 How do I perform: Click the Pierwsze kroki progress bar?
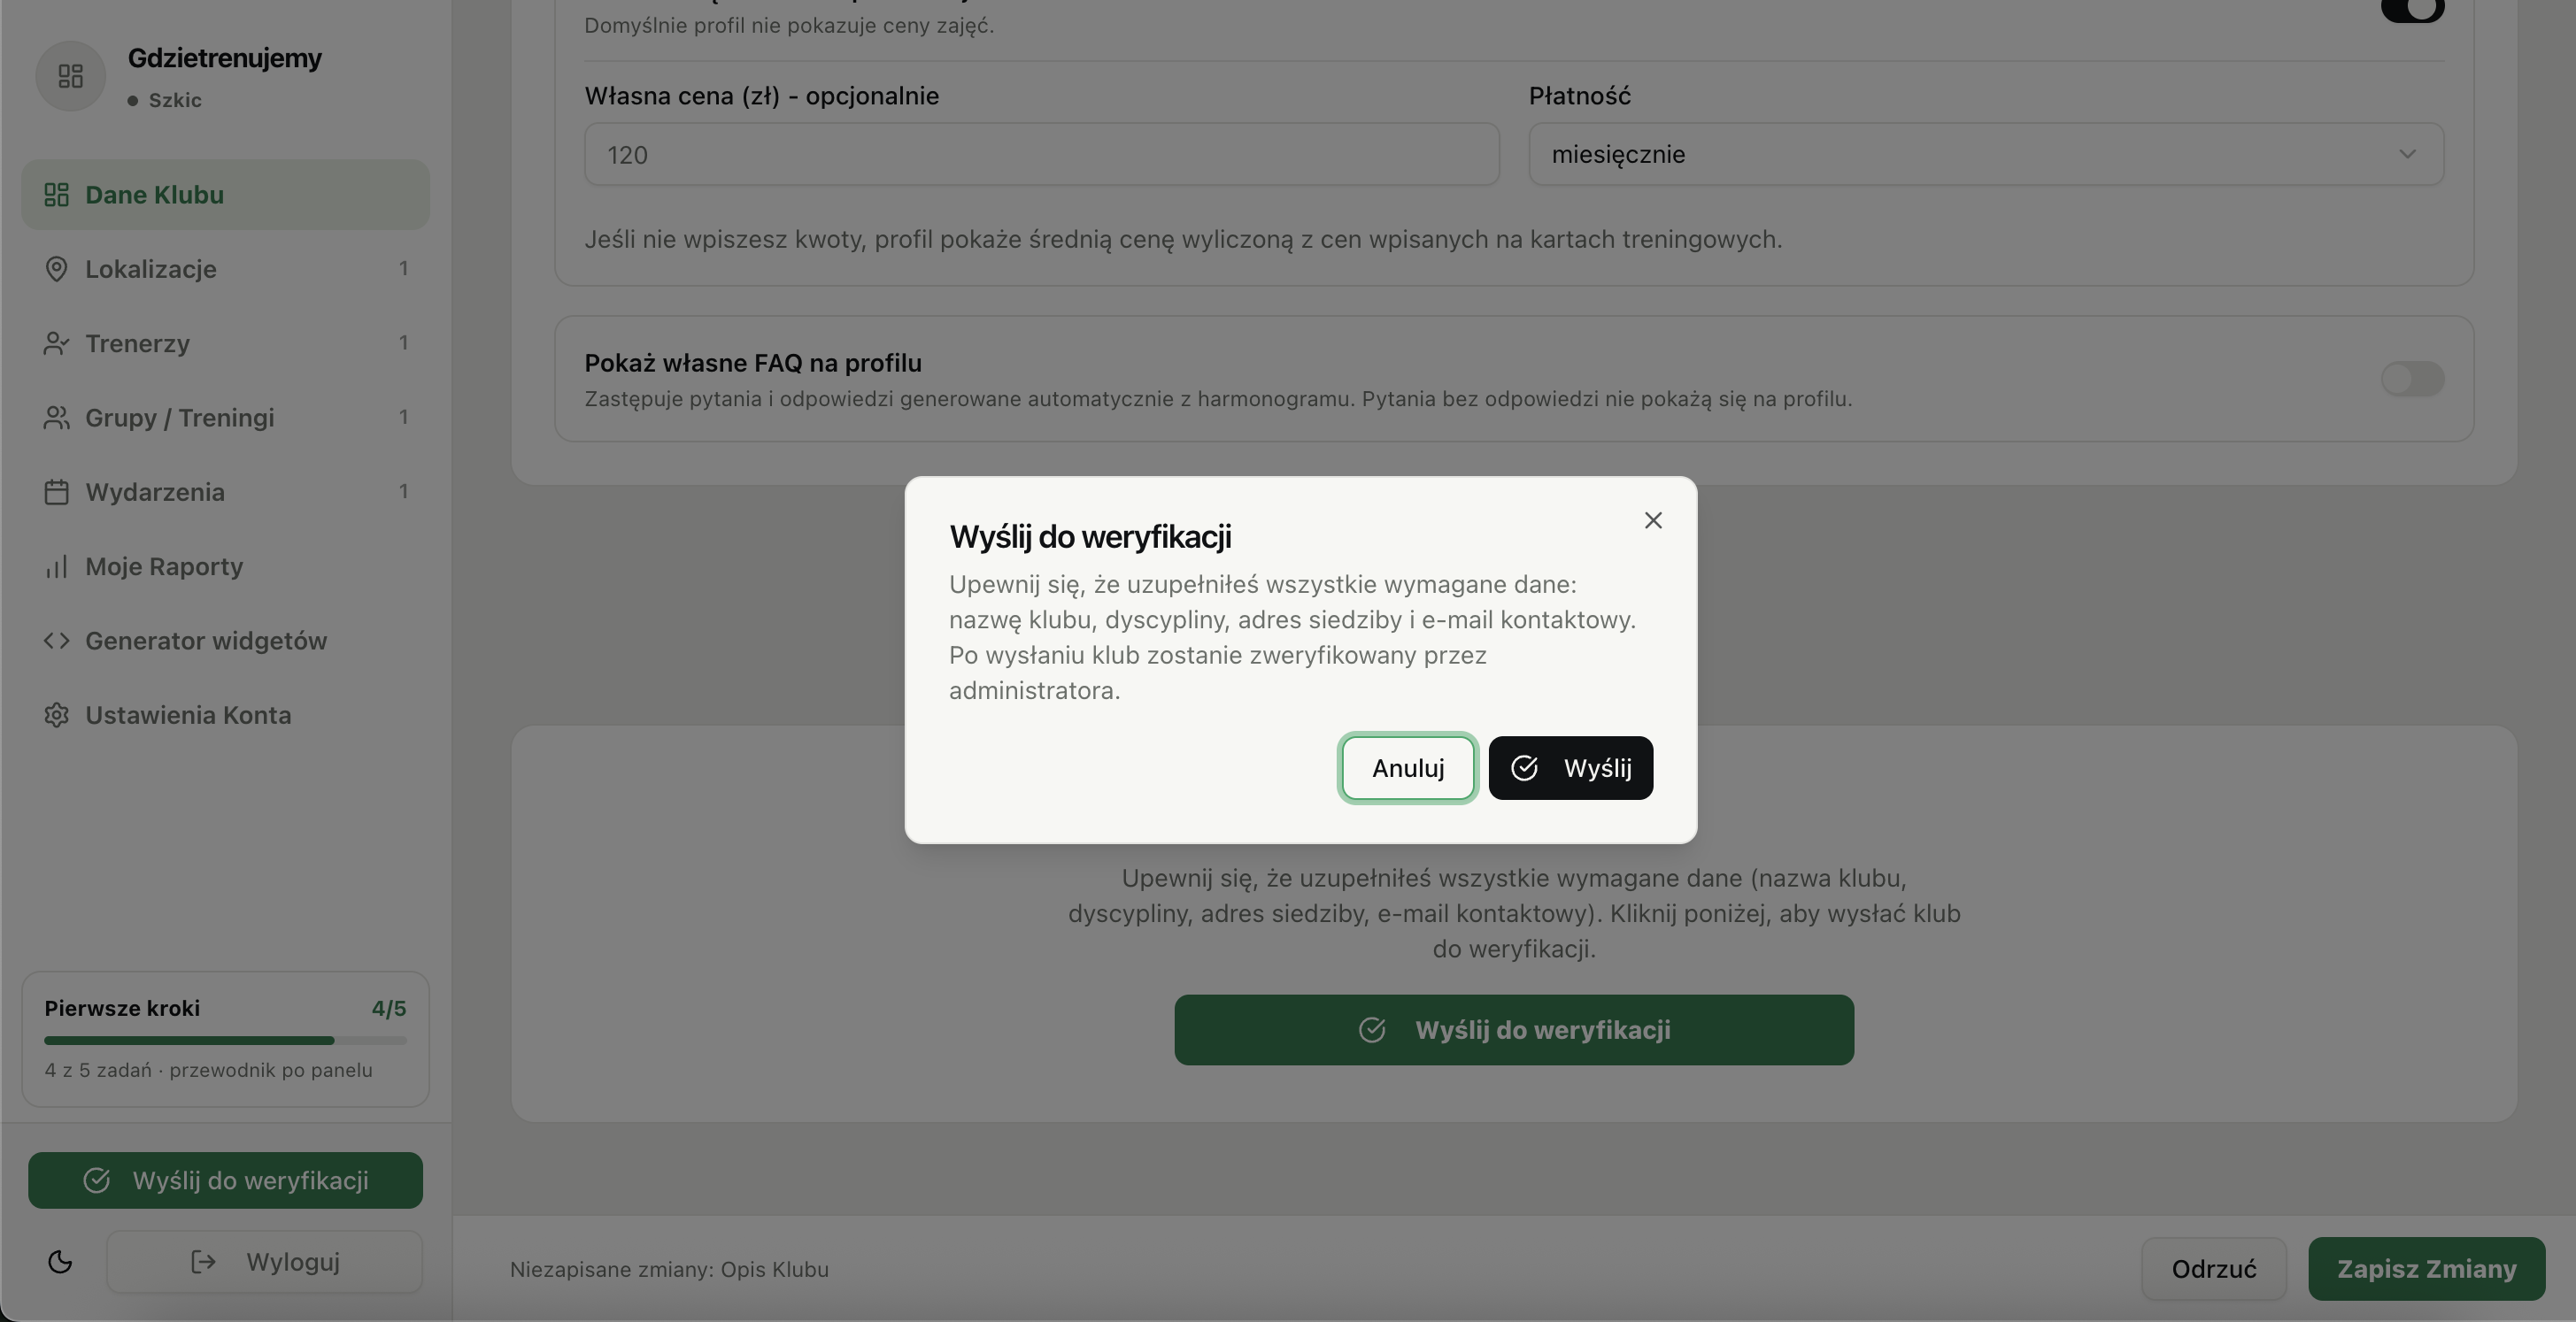[225, 1041]
